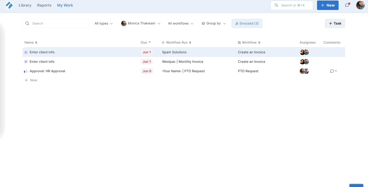The width and height of the screenshot is (368, 187).
Task: Click assignee avatars on Spark Solutions row
Action: (x=304, y=52)
